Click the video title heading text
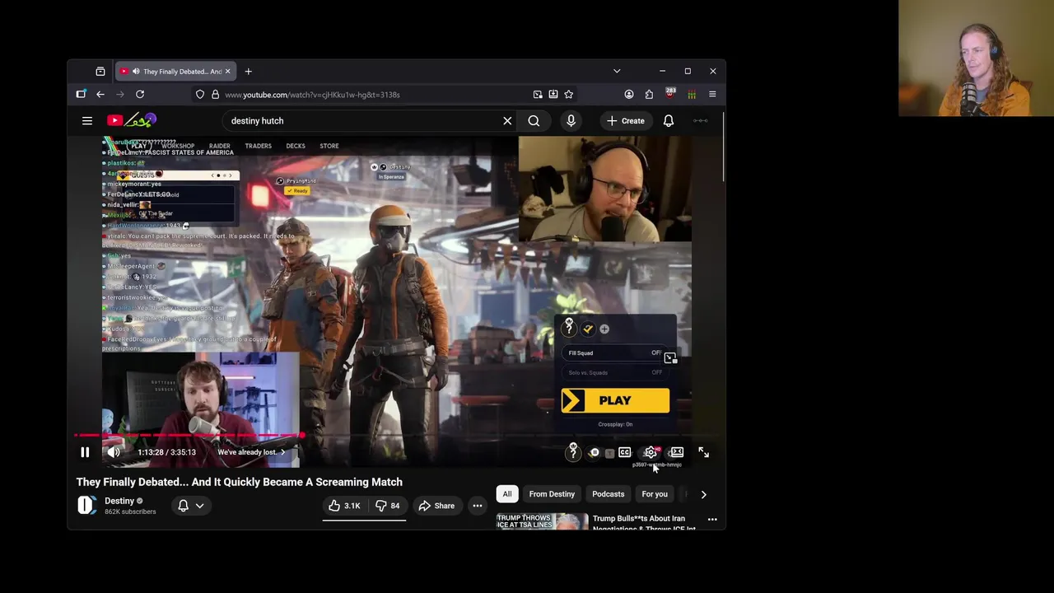The width and height of the screenshot is (1054, 593). coord(240,482)
